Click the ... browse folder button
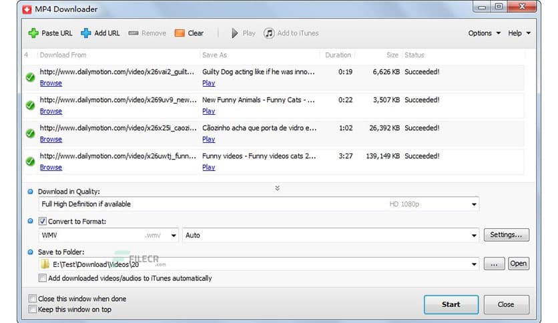Screen dimensions: 558x323 (494, 264)
